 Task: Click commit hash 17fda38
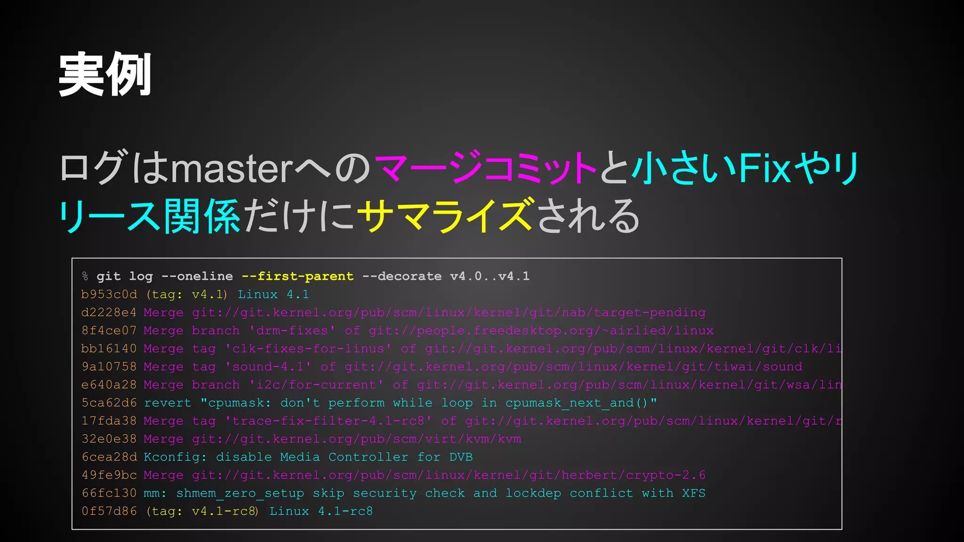point(109,421)
